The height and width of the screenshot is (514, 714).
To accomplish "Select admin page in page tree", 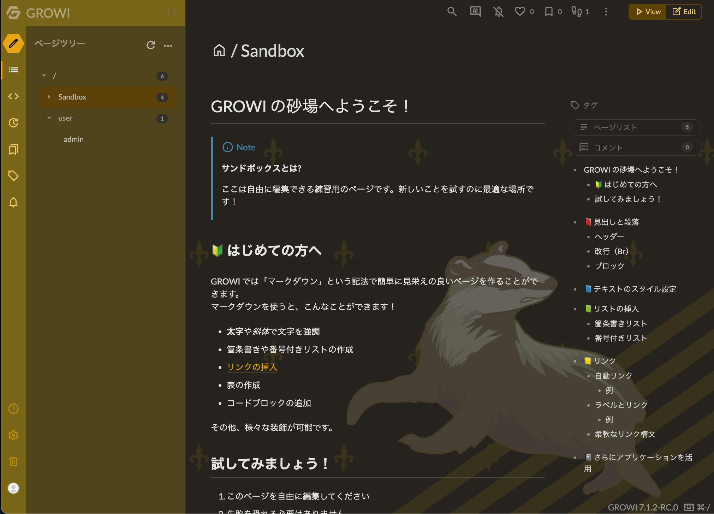I will [x=73, y=139].
